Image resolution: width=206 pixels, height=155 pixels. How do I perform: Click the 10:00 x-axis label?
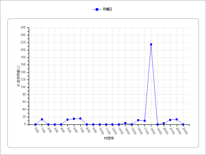coord(102,131)
